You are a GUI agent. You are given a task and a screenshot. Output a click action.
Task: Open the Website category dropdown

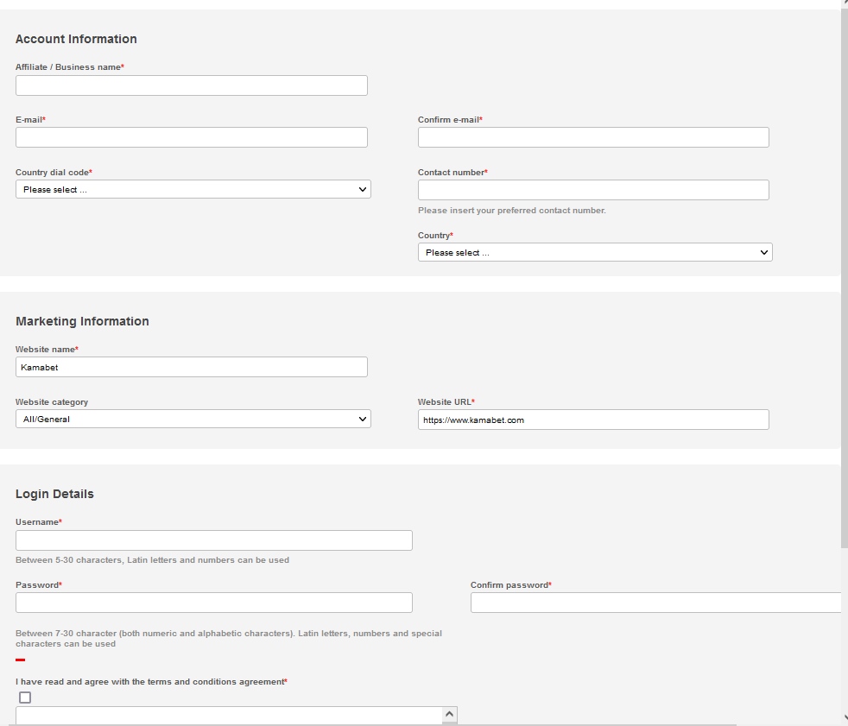[x=193, y=419]
